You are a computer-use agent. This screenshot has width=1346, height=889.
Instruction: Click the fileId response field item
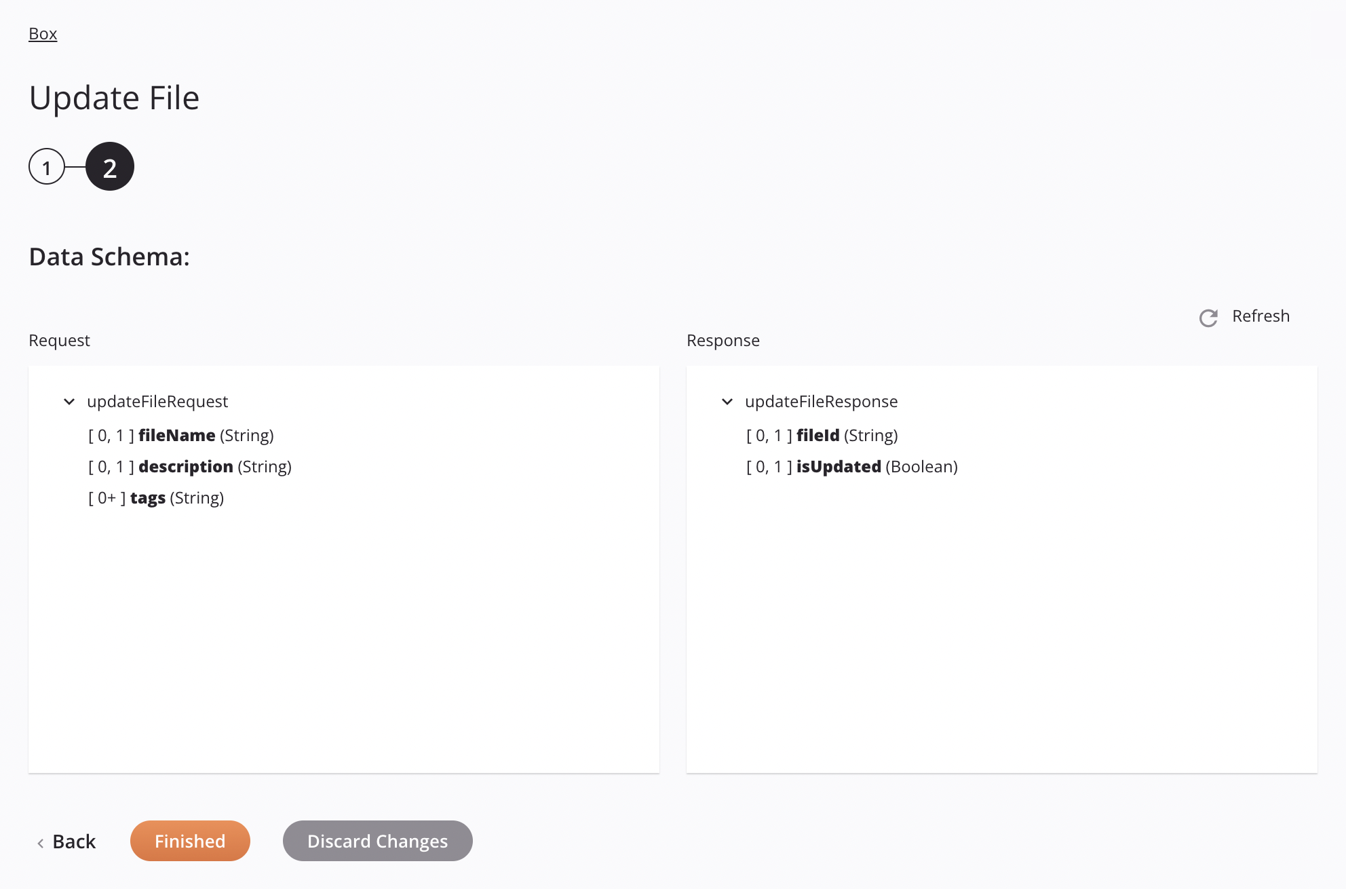click(822, 434)
